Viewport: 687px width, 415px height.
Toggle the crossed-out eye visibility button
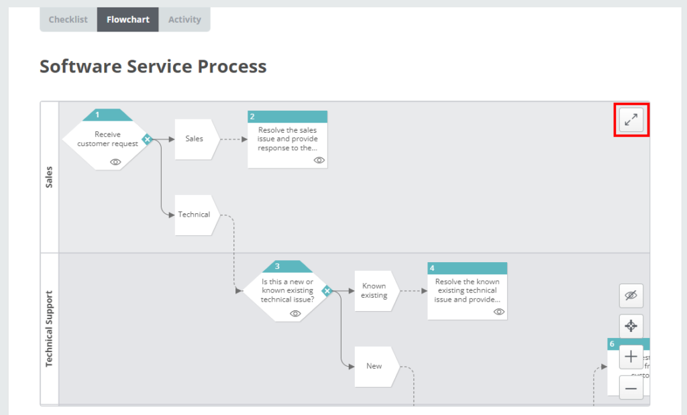pos(631,296)
